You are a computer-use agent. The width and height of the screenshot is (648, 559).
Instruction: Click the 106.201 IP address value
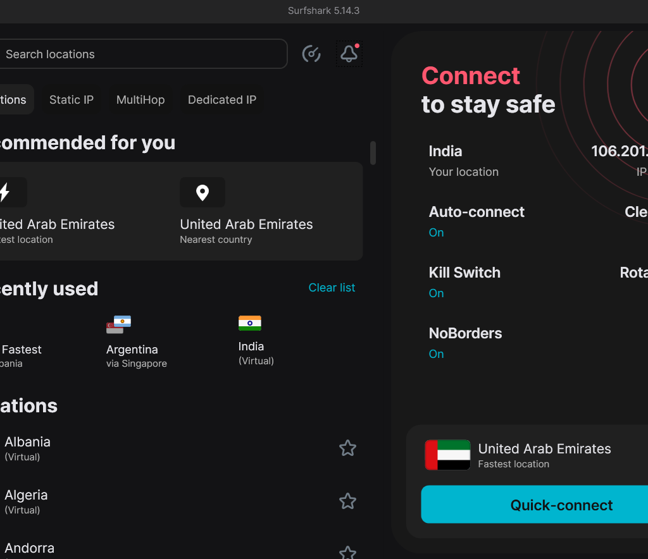point(619,151)
